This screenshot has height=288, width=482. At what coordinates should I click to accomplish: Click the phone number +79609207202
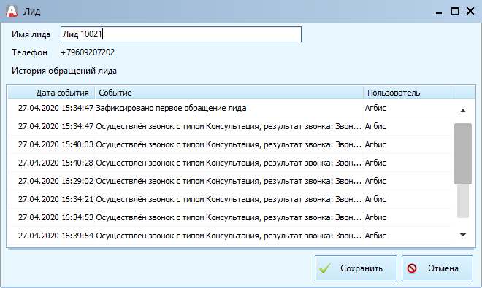88,52
